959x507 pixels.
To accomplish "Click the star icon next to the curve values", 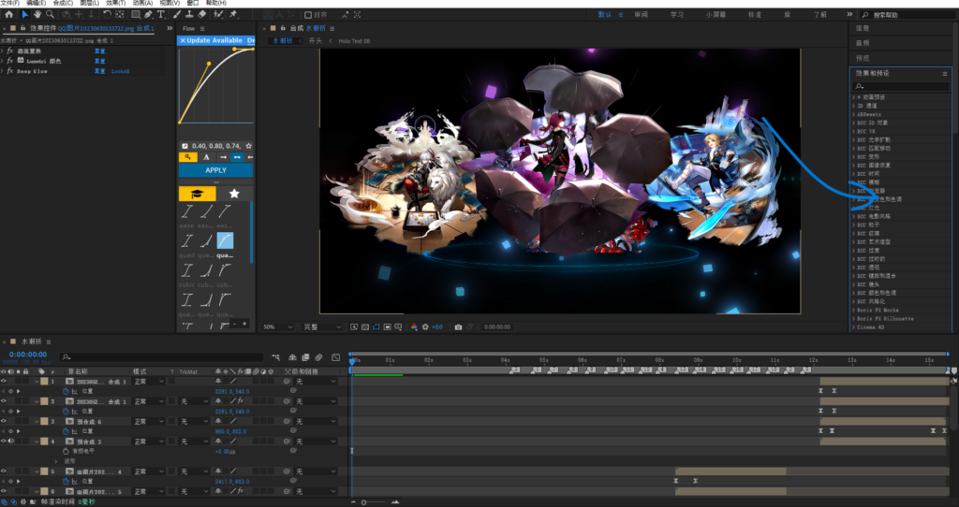I will pos(248,146).
